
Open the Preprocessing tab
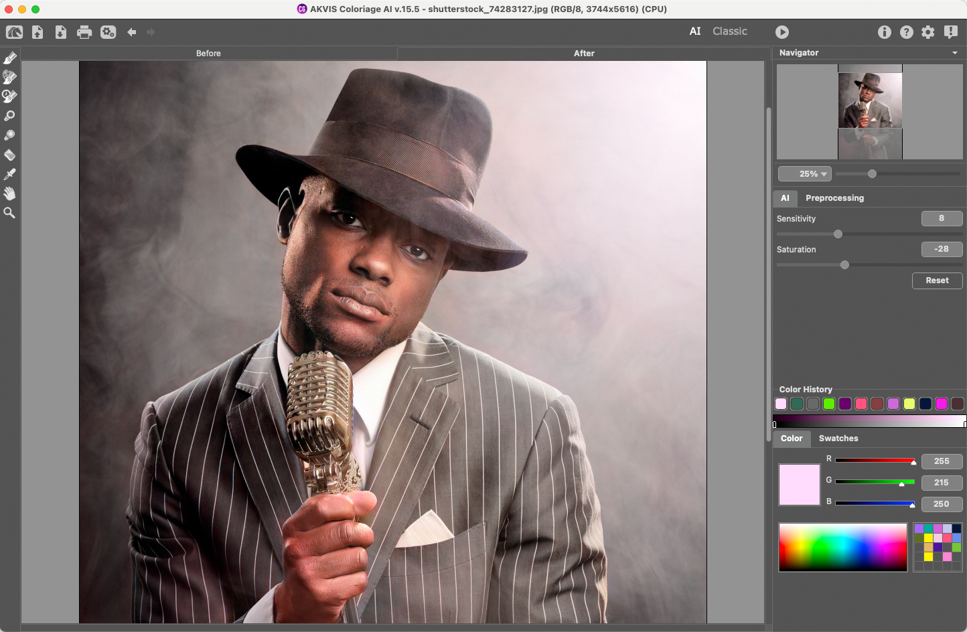(834, 198)
